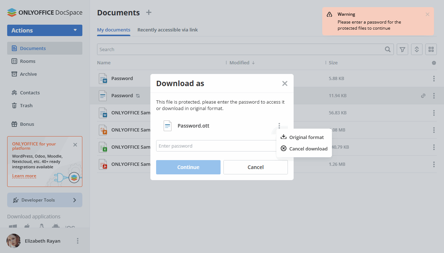This screenshot has width=444, height=253.
Task: Open the sort options
Action: pos(417,49)
